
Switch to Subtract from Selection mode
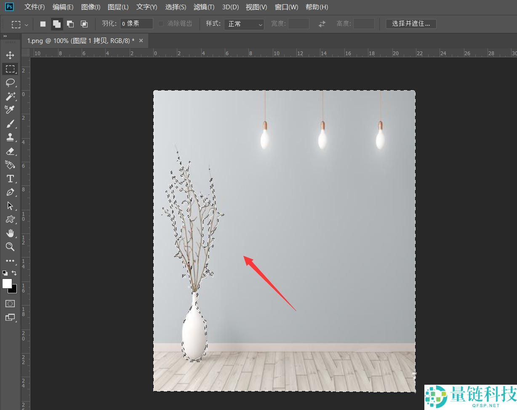[x=70, y=24]
